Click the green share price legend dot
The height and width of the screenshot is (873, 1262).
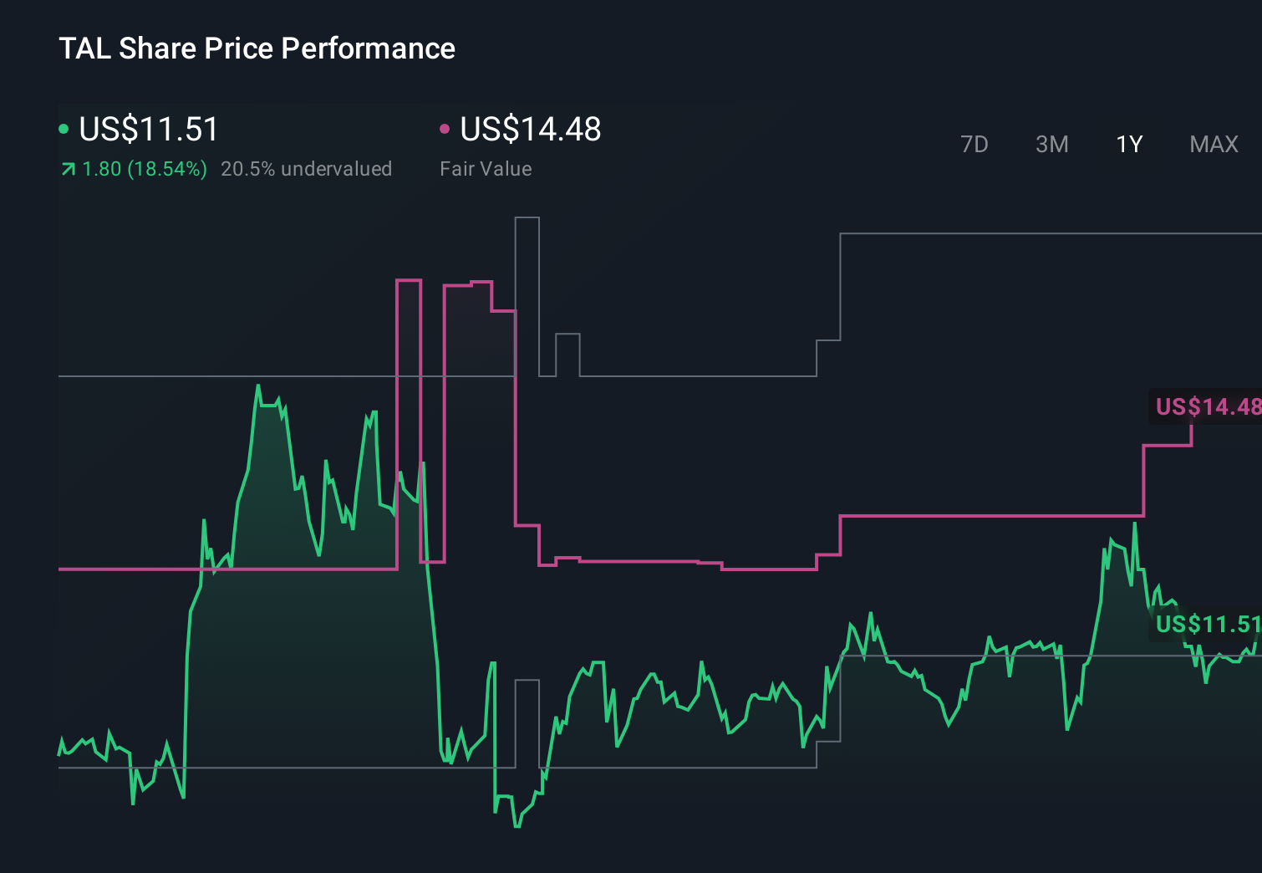[65, 128]
